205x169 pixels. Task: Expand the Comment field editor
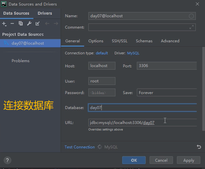point(192,27)
